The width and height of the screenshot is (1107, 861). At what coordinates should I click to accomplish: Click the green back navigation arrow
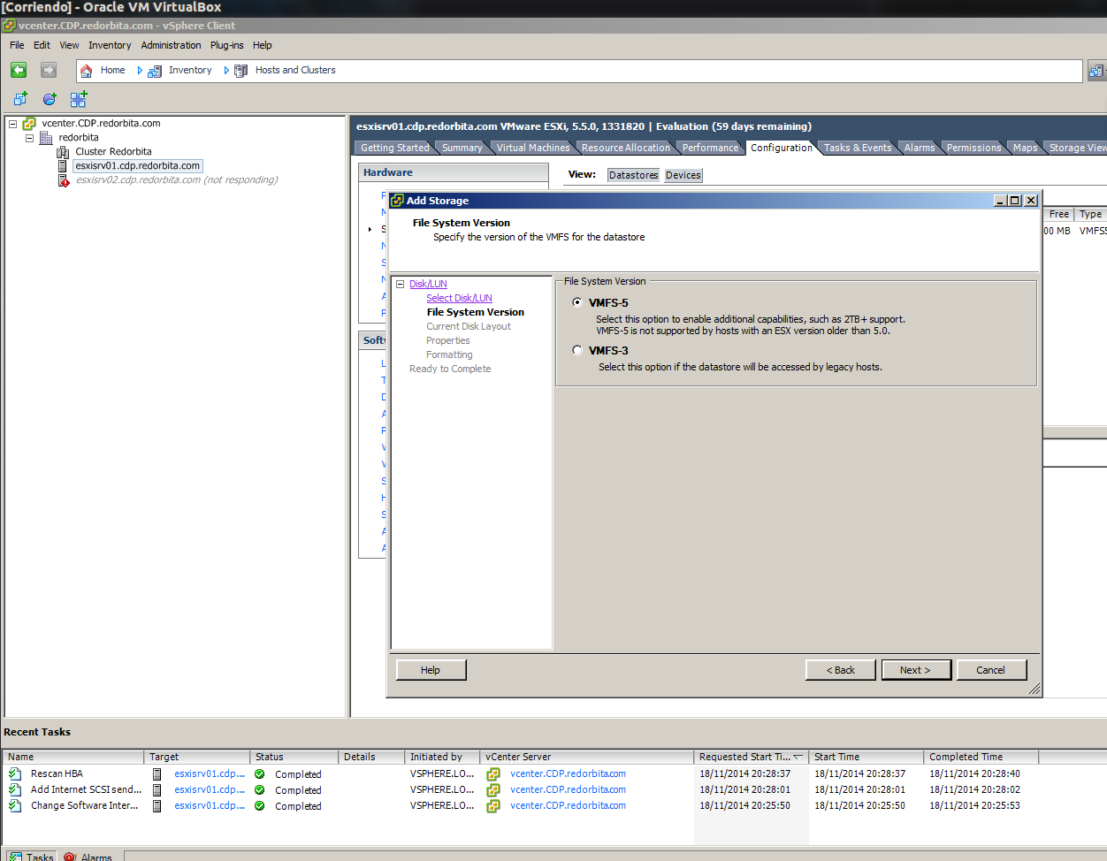tap(19, 70)
